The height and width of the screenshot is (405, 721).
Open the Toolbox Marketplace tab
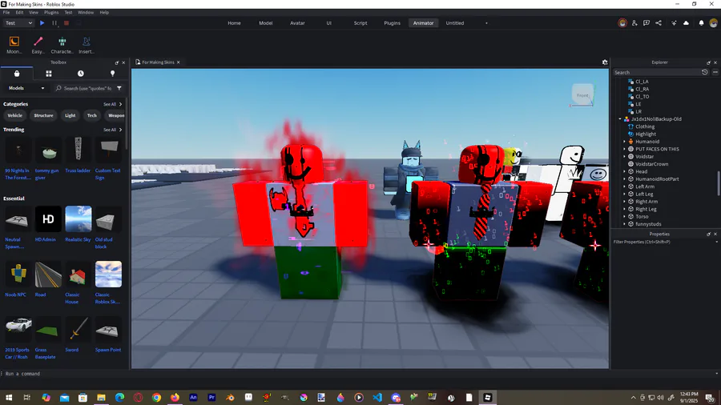(x=17, y=74)
